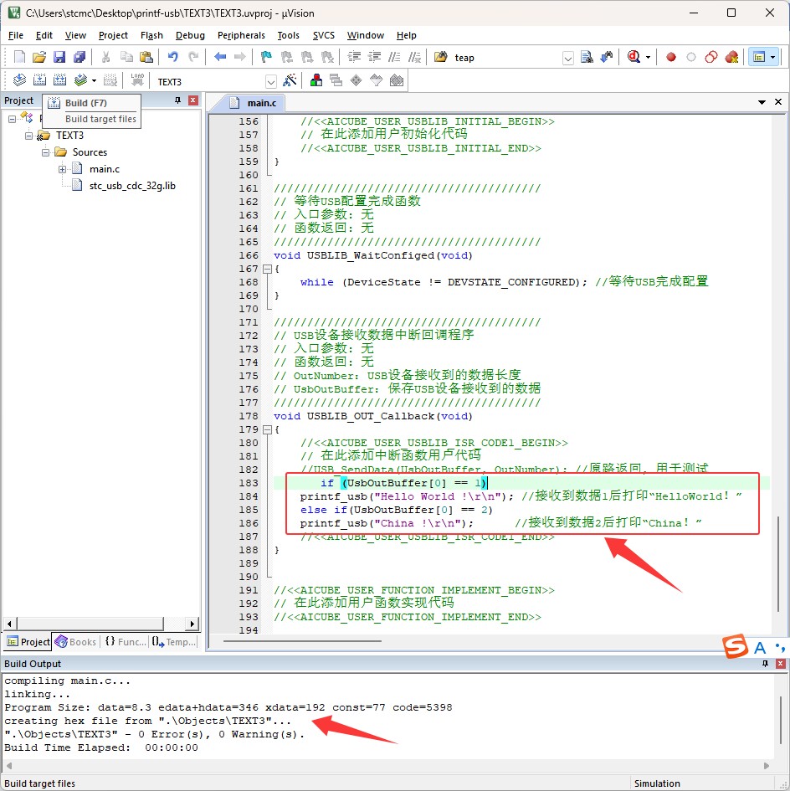Disable all breakpoints icon
This screenshot has height=791, width=790.
tap(711, 57)
